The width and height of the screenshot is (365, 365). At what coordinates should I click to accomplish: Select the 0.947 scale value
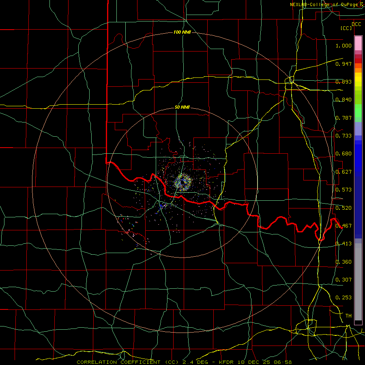[344, 64]
